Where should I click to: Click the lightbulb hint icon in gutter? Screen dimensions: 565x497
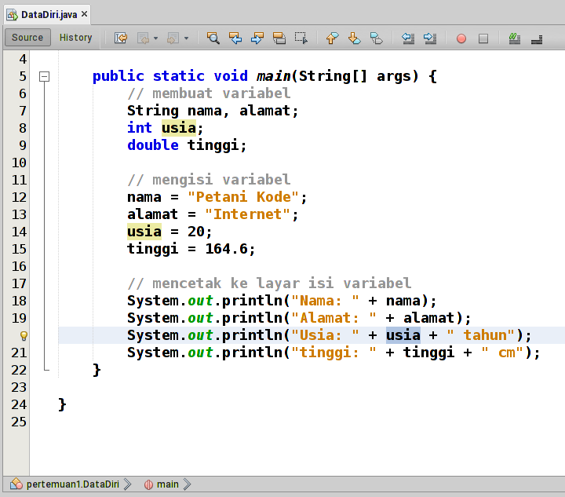click(x=24, y=335)
